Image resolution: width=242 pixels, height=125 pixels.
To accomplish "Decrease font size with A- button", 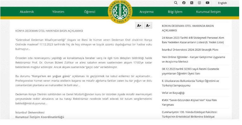I will [148, 26].
